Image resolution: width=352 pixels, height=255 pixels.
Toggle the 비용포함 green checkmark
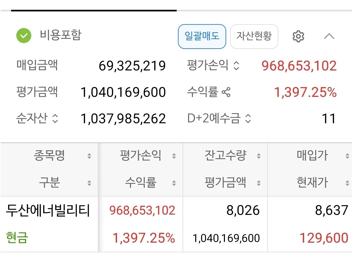point(24,36)
